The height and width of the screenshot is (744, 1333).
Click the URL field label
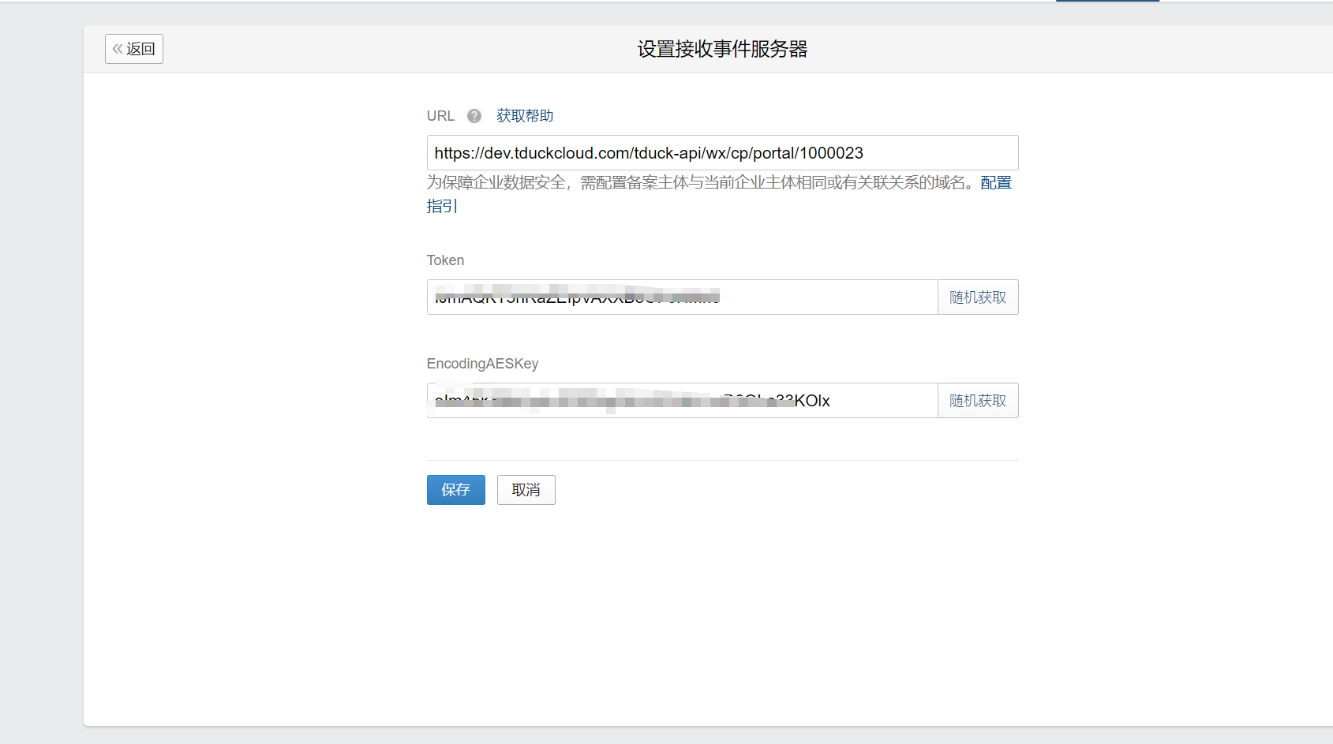(x=440, y=116)
